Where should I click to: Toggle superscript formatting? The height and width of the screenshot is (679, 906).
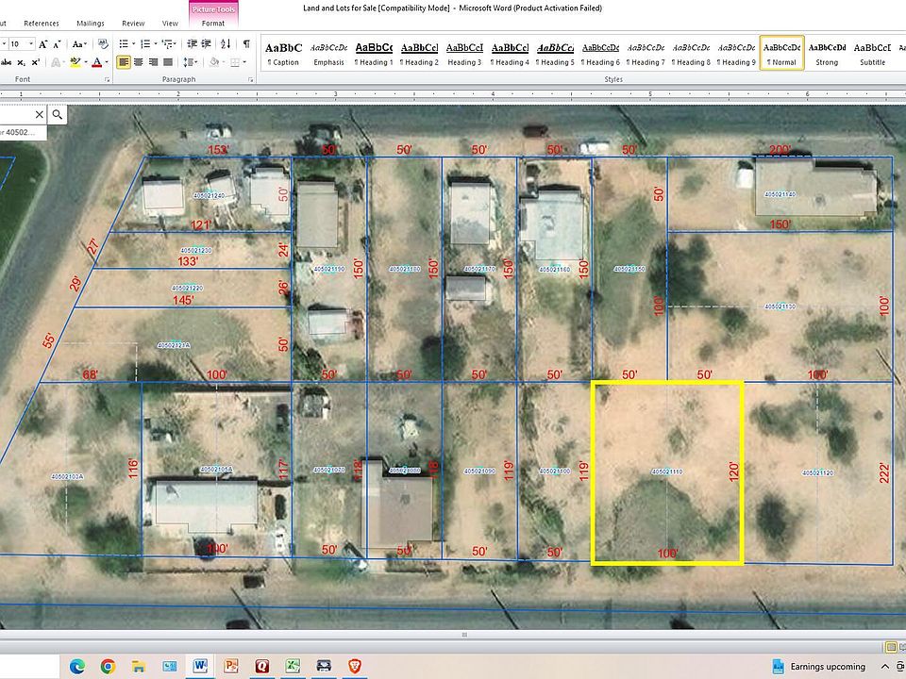[35, 62]
